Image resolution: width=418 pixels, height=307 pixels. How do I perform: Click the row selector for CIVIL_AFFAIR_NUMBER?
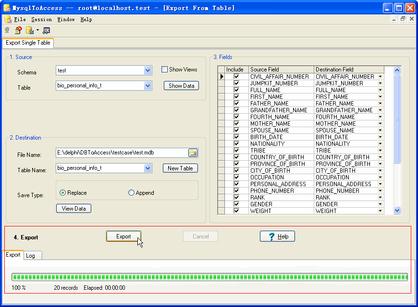(x=221, y=77)
